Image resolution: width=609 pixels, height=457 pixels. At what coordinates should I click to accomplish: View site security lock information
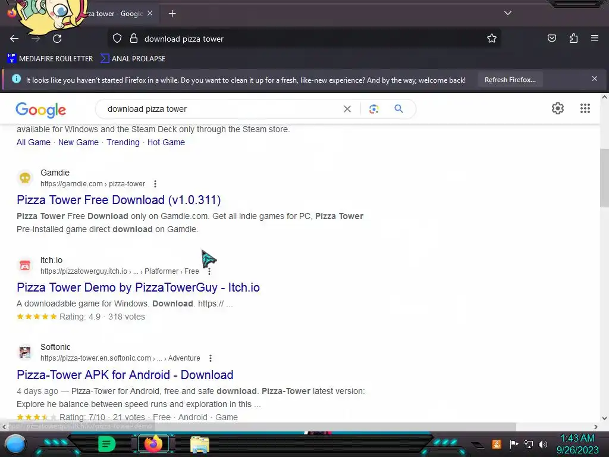134,39
